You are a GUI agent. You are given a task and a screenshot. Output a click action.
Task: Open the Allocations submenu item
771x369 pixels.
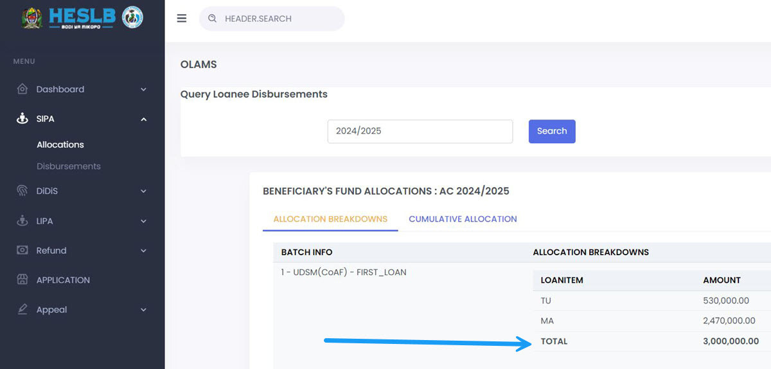(x=60, y=145)
